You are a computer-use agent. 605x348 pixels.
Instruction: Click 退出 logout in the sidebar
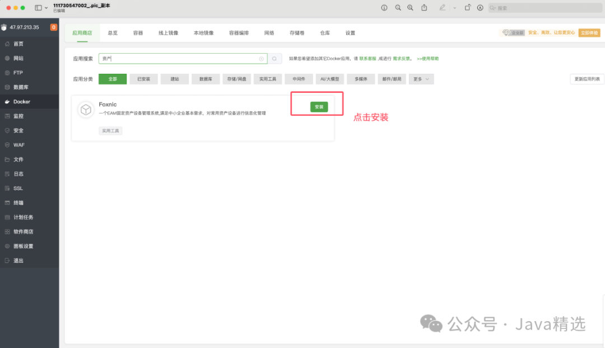(x=29, y=261)
